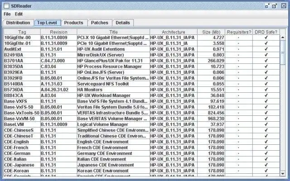This screenshot has width=290, height=181.
Task: Select the Base-VxTools-50 tag cell
Action: [22, 113]
